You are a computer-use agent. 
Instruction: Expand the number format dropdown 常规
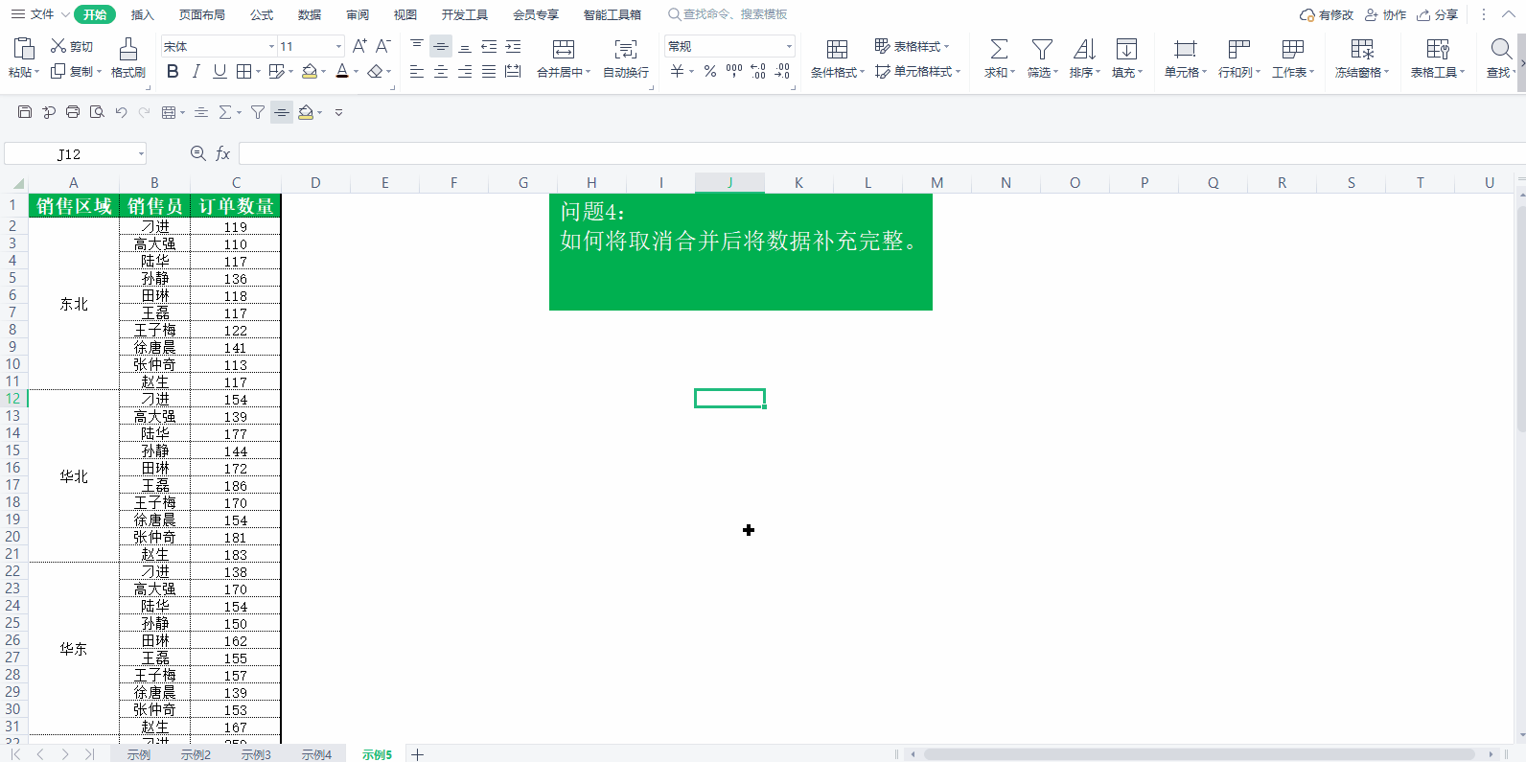pos(729,46)
